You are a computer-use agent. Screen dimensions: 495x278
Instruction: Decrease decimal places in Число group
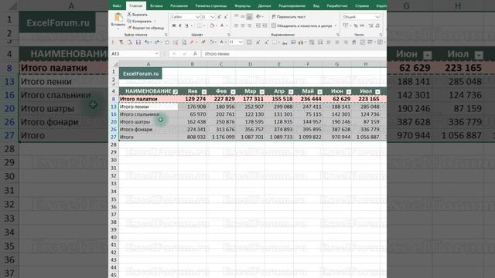[x=377, y=25]
